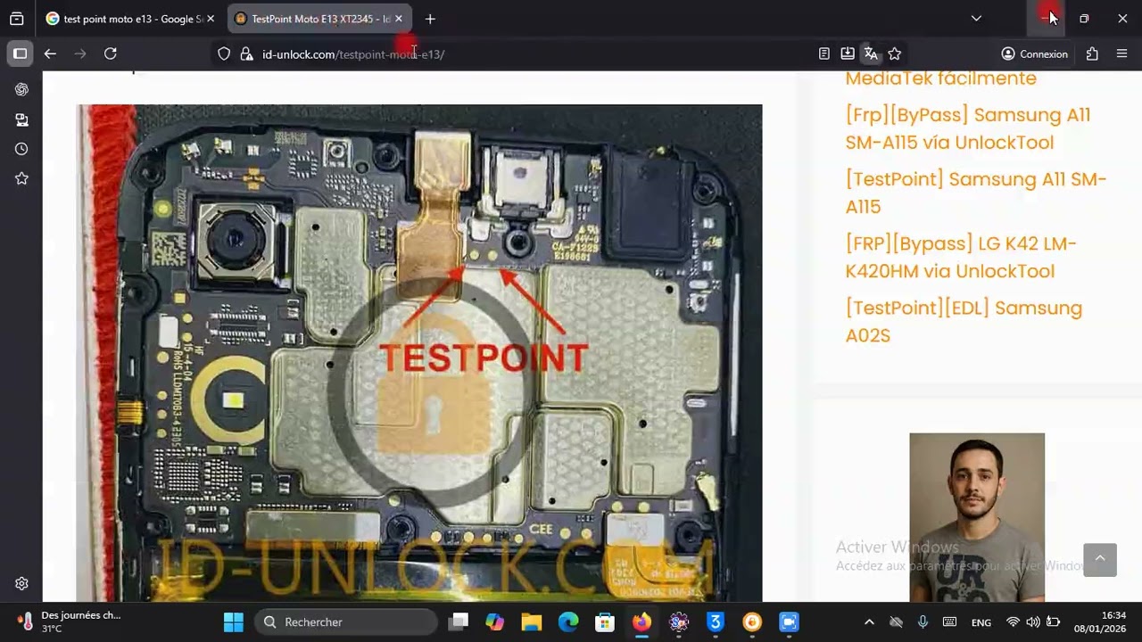Screen dimensions: 1142x642
Task: Click the Connexion sign-in button
Action: click(1034, 54)
